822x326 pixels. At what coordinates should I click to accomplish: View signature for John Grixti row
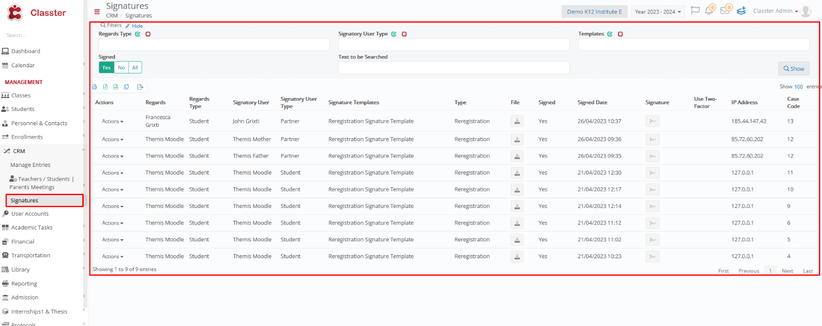pos(652,121)
